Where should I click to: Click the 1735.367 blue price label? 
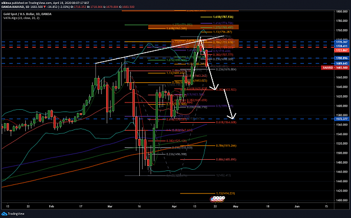pos(341,42)
